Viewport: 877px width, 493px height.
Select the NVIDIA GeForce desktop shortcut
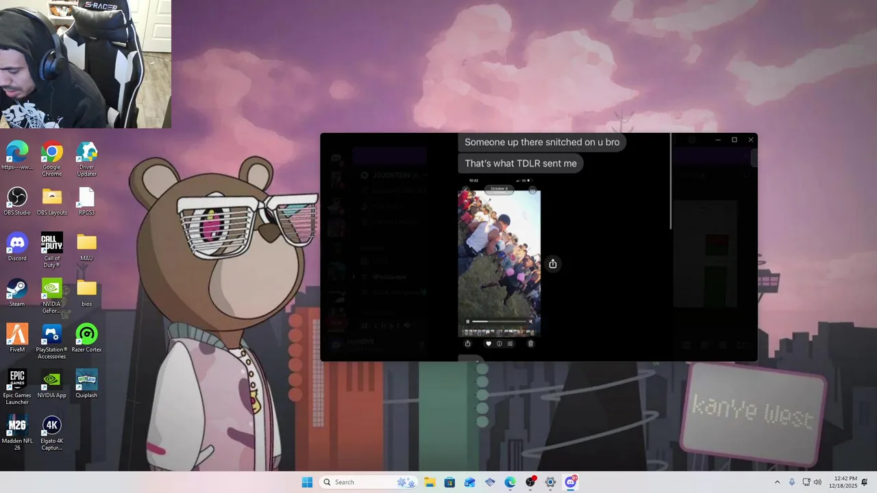52,296
